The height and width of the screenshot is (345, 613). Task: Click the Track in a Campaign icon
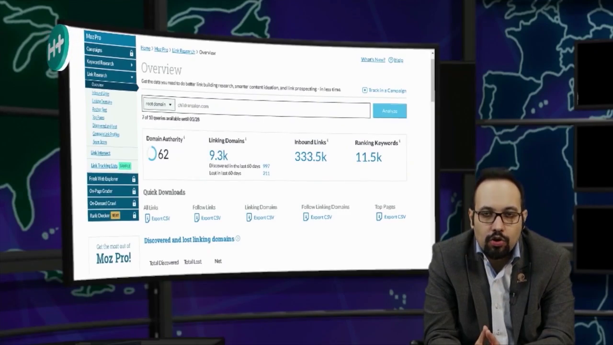tap(365, 90)
